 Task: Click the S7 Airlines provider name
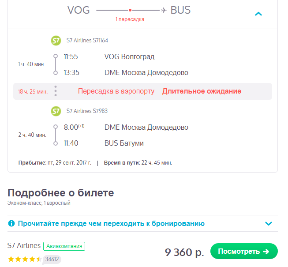click(24, 245)
